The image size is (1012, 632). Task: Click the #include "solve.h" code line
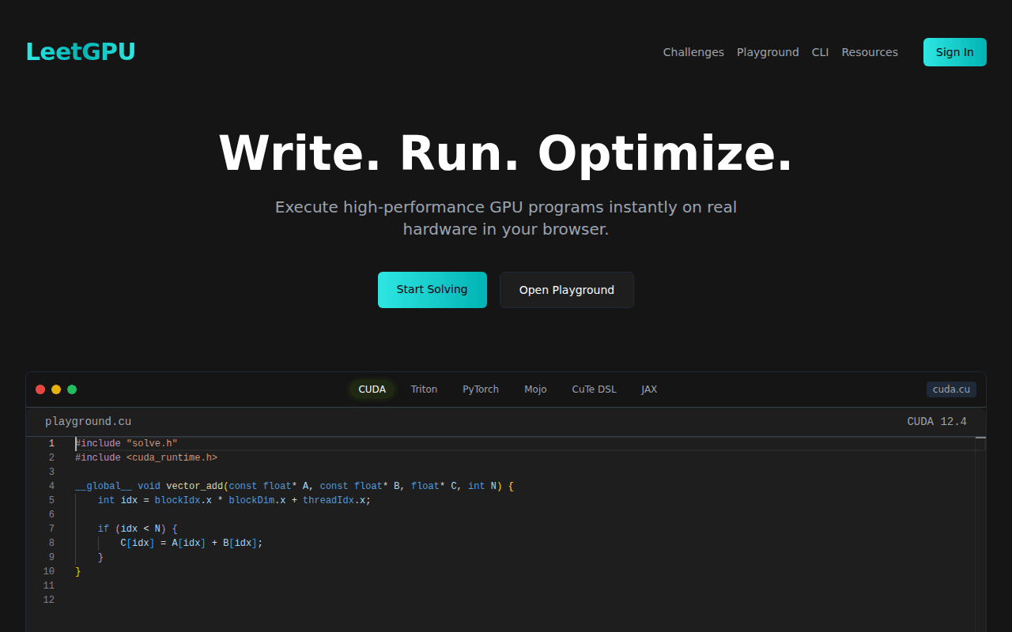coord(126,444)
